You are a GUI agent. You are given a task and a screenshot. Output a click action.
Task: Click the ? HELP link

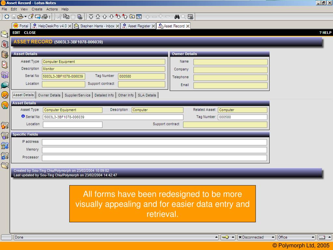tap(325, 33)
